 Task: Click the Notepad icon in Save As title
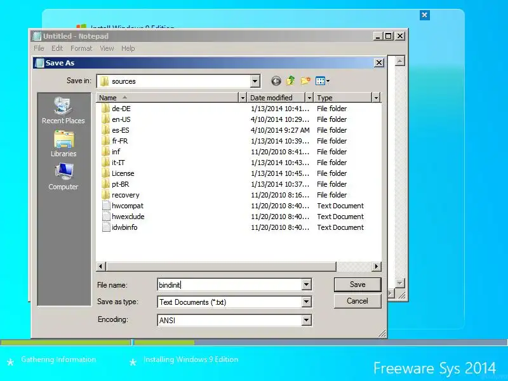tap(39, 63)
